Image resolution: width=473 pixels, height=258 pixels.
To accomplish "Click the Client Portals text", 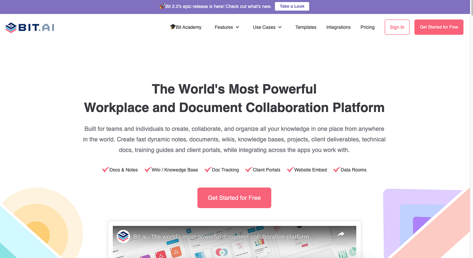I will pos(267,170).
